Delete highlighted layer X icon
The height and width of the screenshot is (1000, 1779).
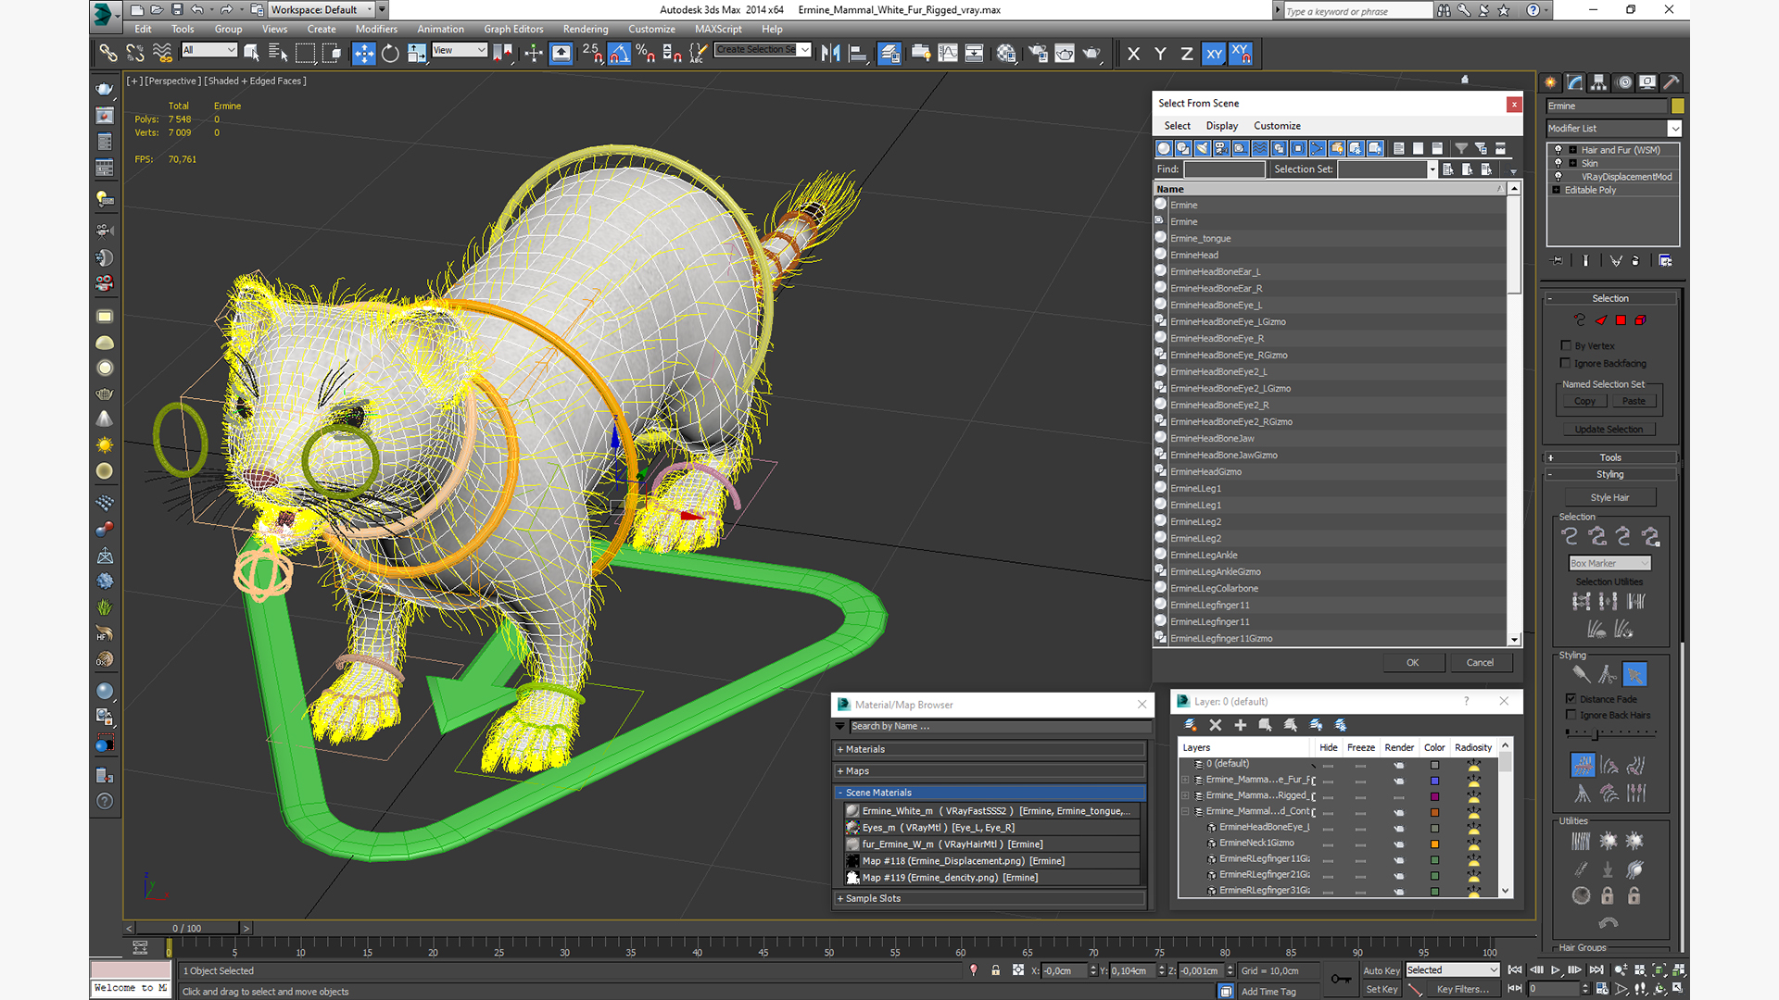pyautogui.click(x=1216, y=725)
